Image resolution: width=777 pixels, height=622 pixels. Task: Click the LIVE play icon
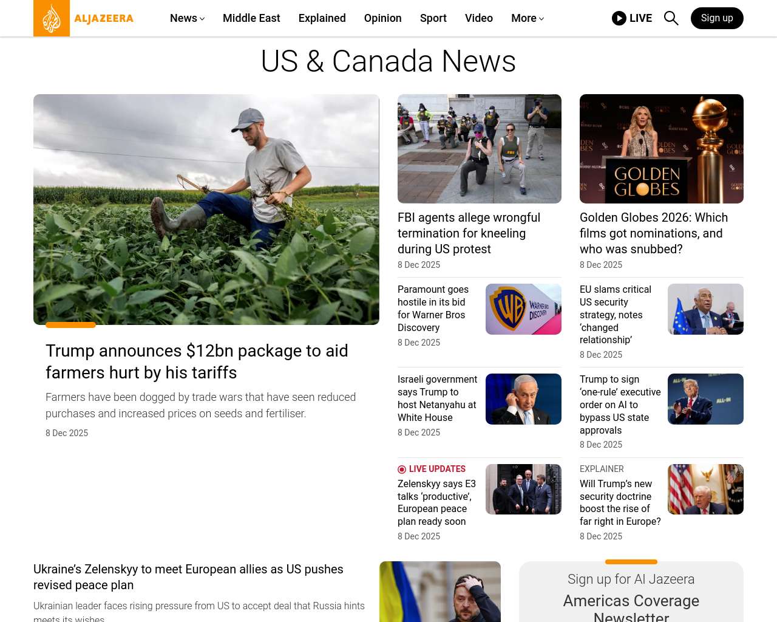coord(619,18)
